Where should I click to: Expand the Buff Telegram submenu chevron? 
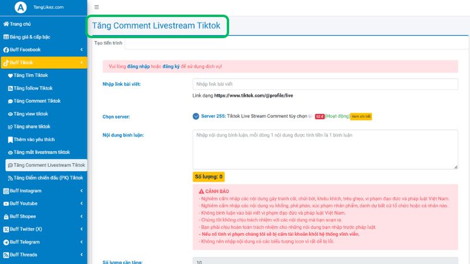point(82,242)
